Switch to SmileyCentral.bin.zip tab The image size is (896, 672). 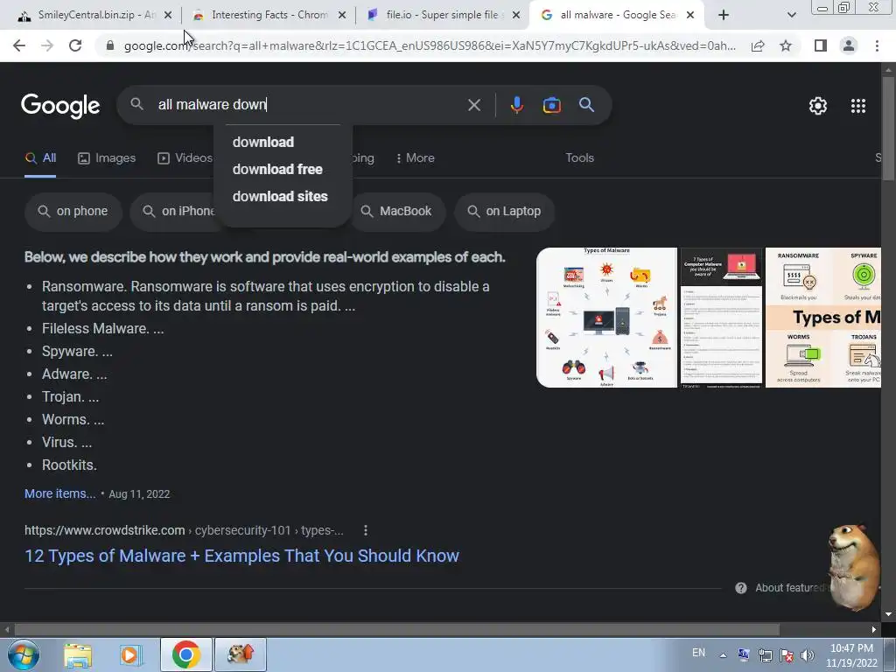point(94,15)
